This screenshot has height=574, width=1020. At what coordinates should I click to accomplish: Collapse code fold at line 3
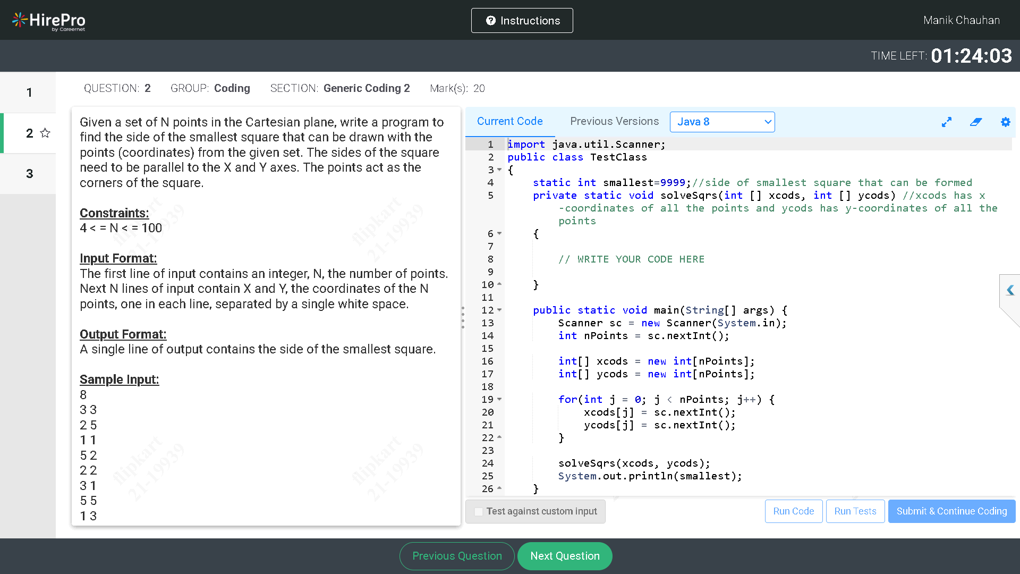coord(499,170)
